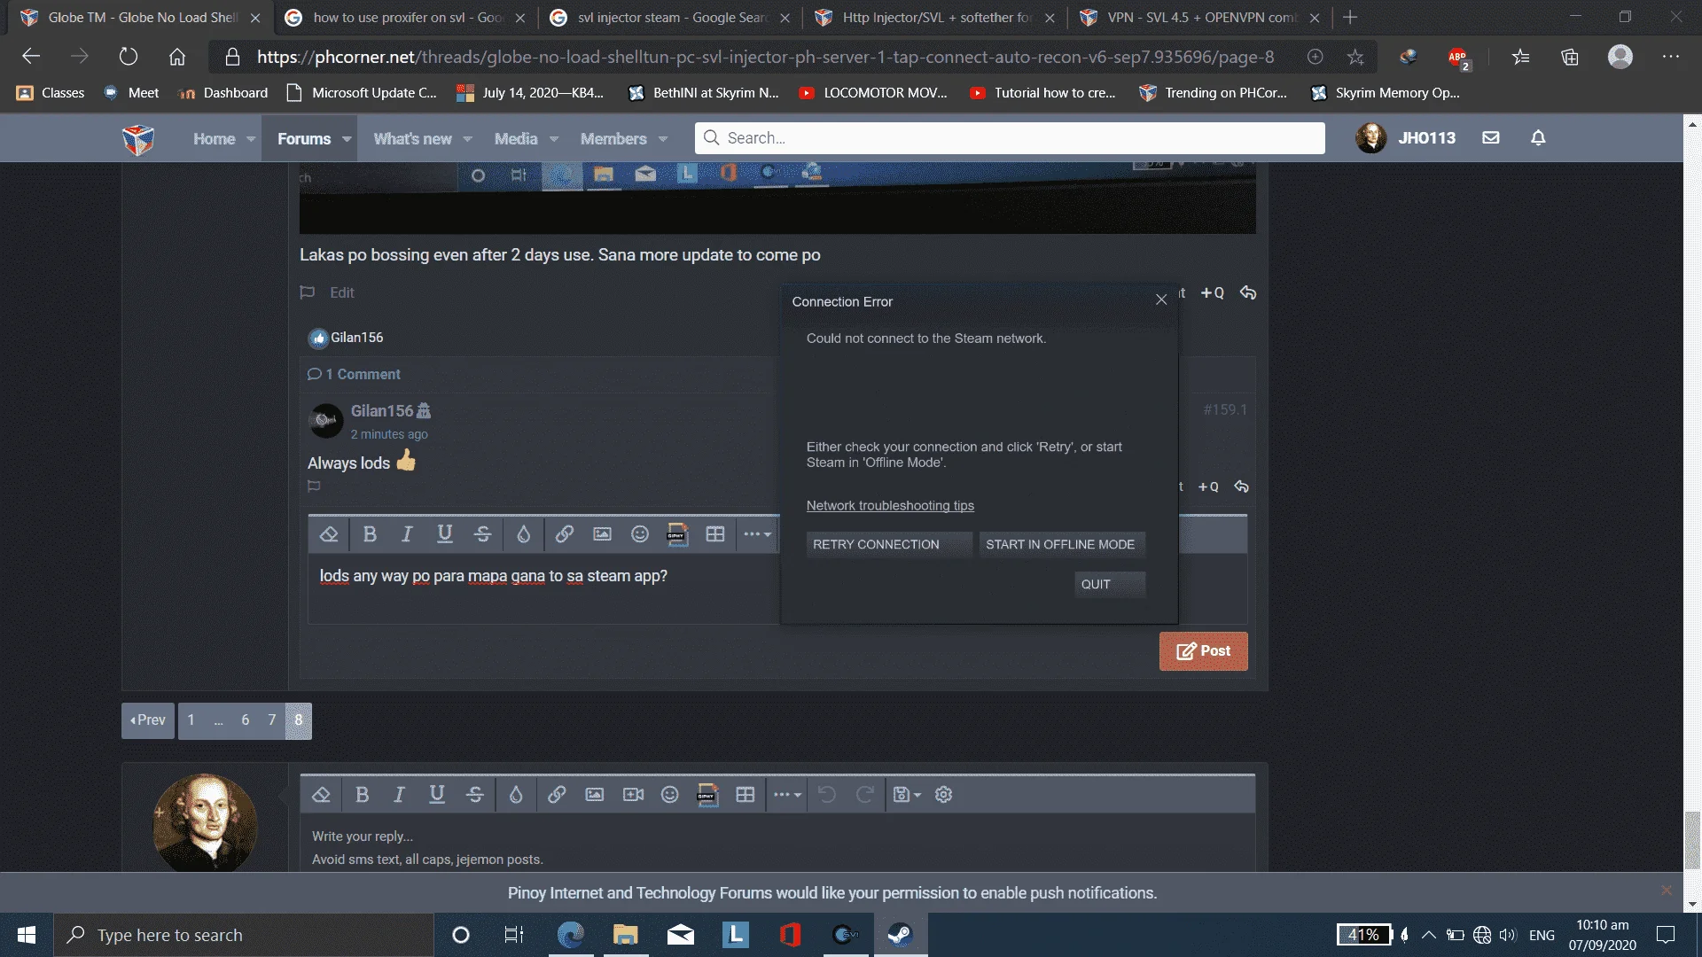Go to thread page 6
Screen dimensions: 1702x957
(246, 720)
